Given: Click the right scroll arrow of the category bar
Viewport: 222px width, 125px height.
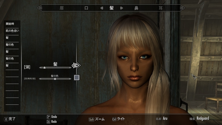Looking at the screenshot, I should coord(183,8).
